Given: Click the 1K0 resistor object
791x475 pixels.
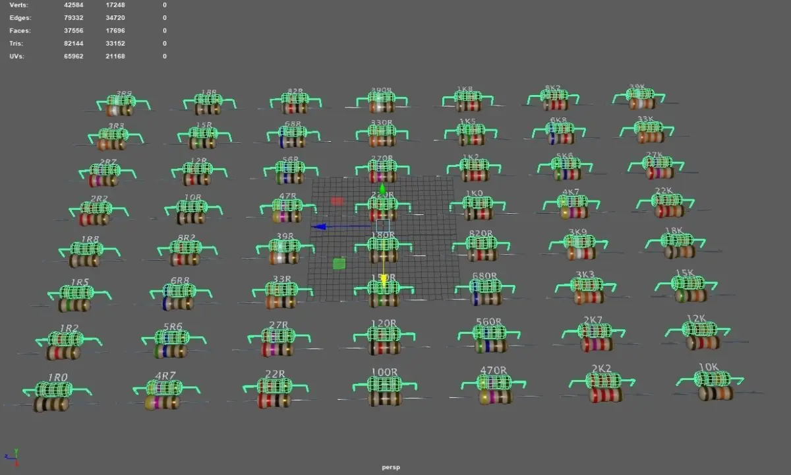Looking at the screenshot, I should click(x=477, y=208).
